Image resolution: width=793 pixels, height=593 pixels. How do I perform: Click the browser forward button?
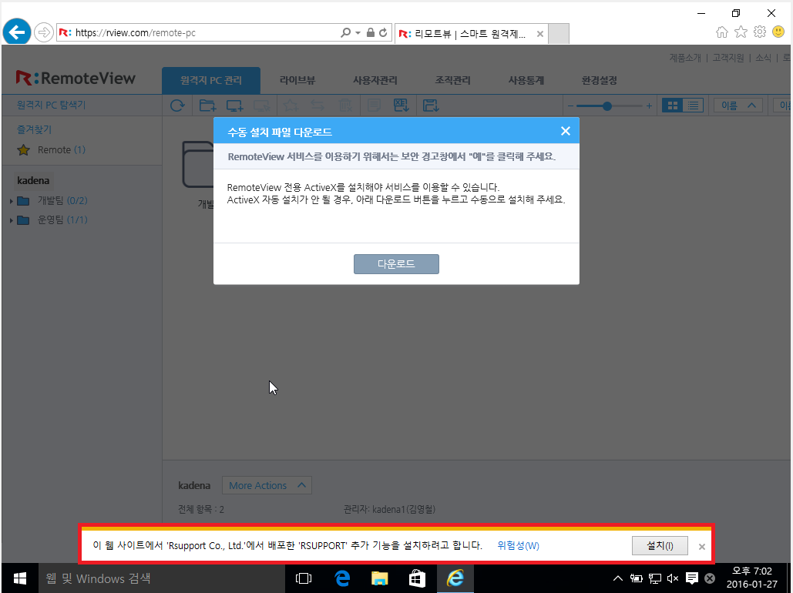44,33
